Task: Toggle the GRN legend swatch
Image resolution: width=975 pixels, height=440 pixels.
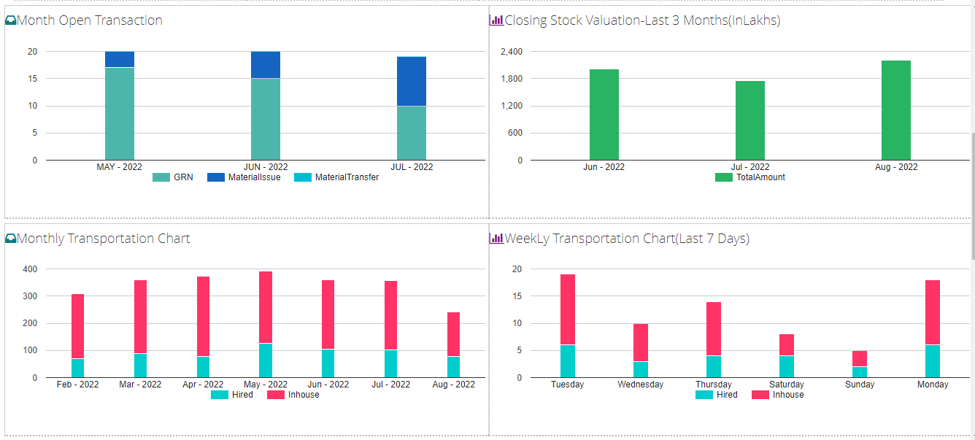Action: pos(161,177)
